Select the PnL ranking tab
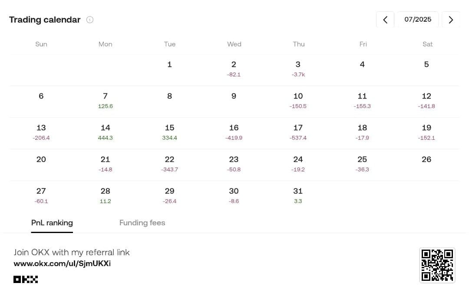 click(52, 223)
